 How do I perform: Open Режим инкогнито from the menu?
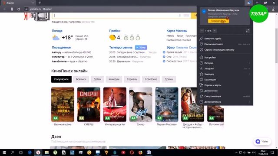[225, 44]
